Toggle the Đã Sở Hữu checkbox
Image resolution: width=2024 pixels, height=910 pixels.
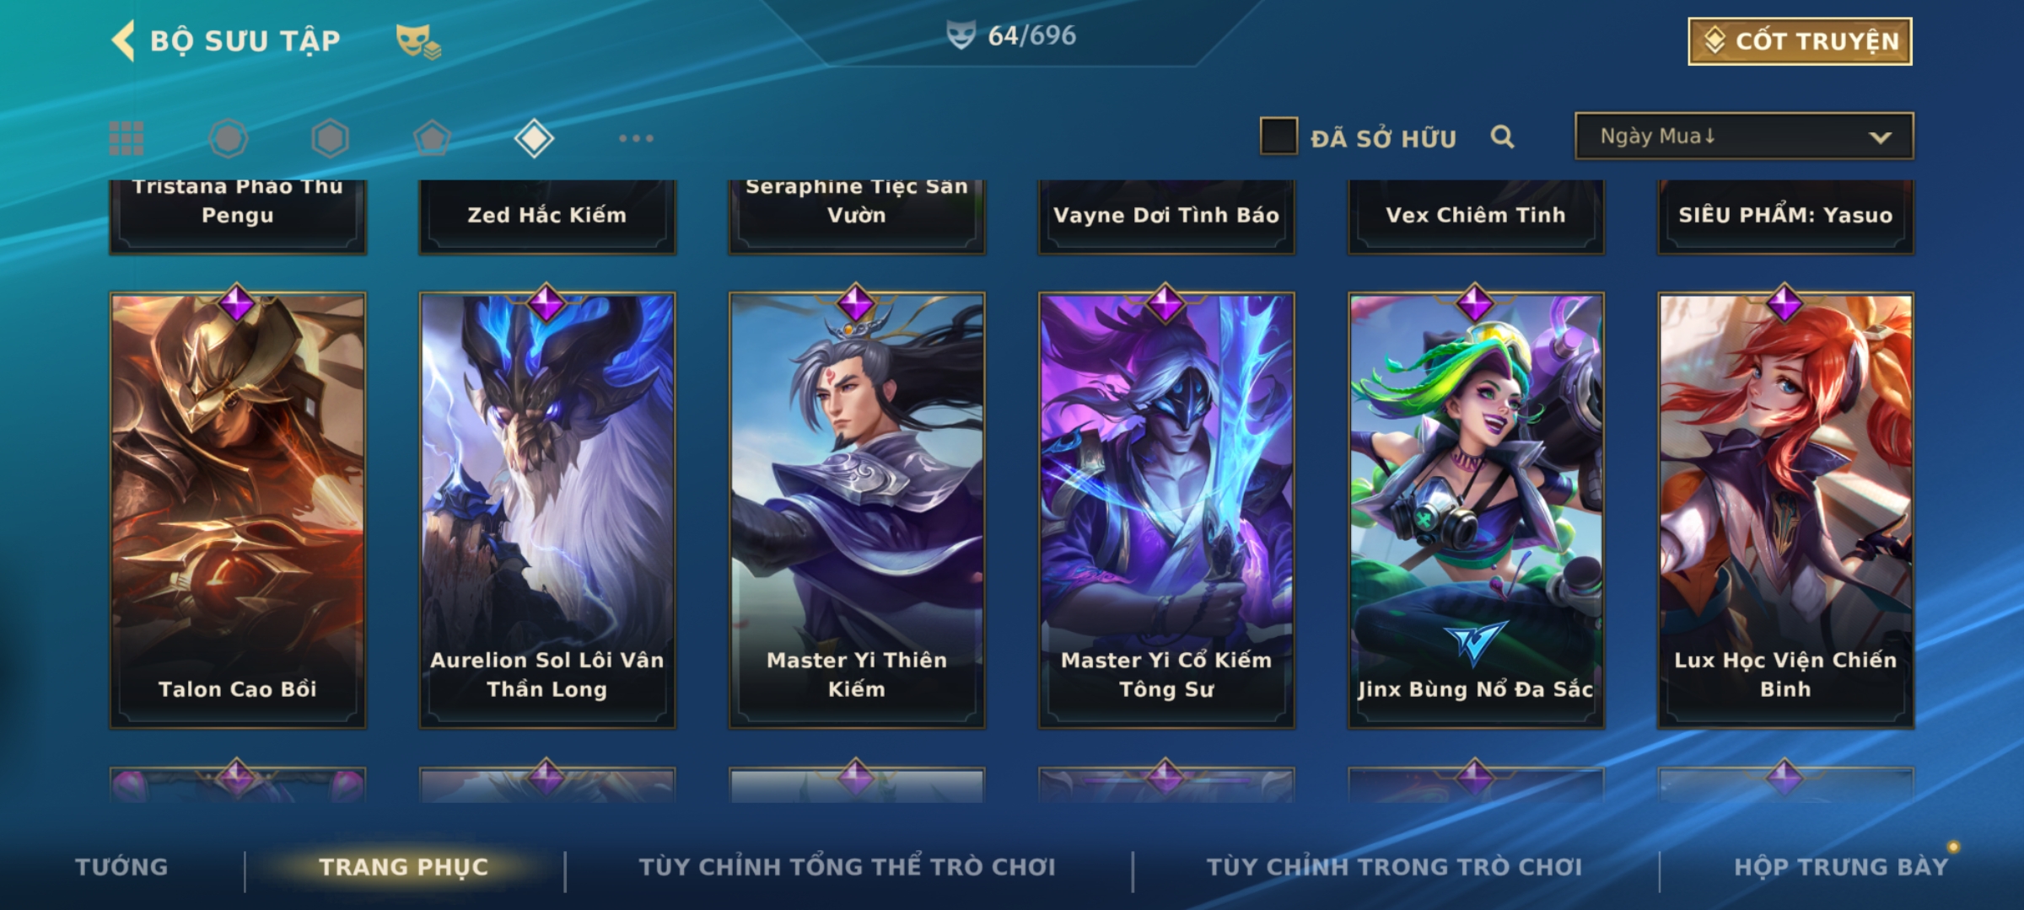click(1278, 136)
